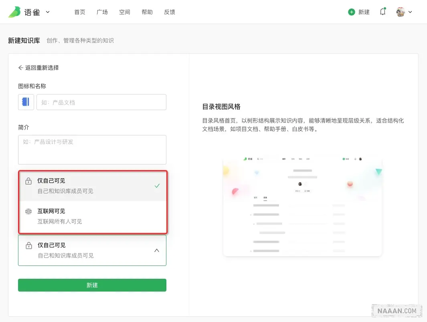This screenshot has width=427, height=322.
Task: Open notifications via the bell icon
Action: coord(382,12)
